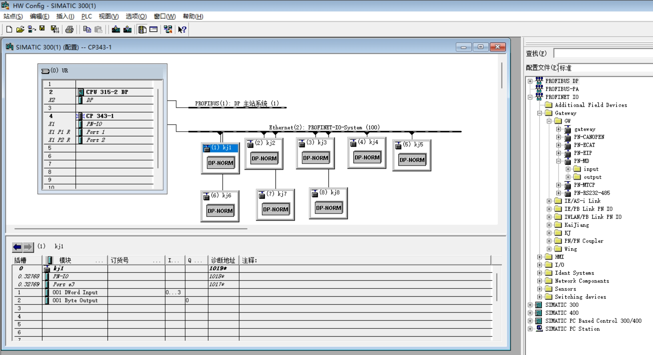Viewport: 653px width, 355px height.
Task: Click the 诊断地址 column header
Action: point(223,260)
